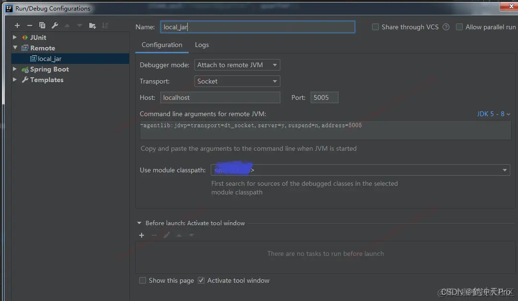The width and height of the screenshot is (518, 301).
Task: Expand the JUnit tree node
Action: pyautogui.click(x=15, y=37)
